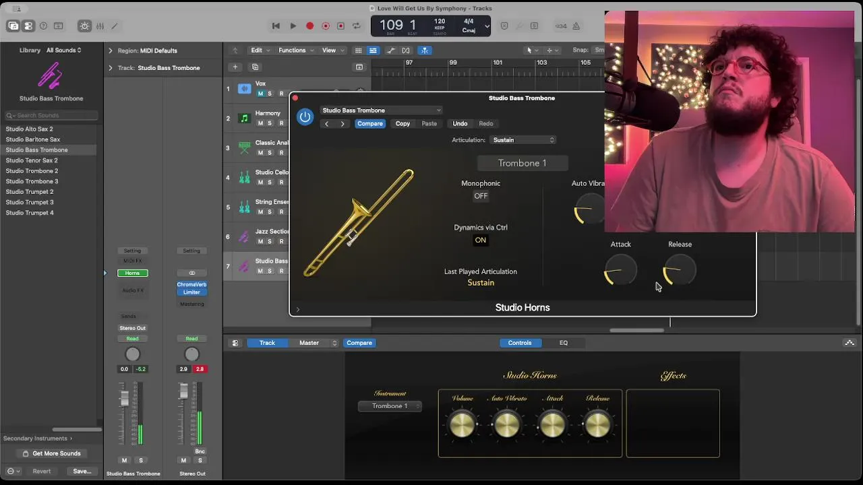
Task: Toggle the automation curve icon
Action: 390,51
